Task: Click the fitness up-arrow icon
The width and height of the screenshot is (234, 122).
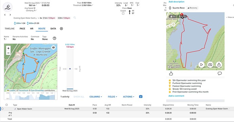Action: coord(130,12)
